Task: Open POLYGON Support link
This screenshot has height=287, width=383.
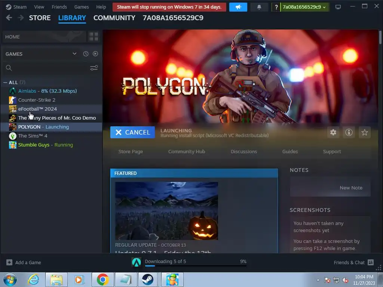Action: coord(332,152)
